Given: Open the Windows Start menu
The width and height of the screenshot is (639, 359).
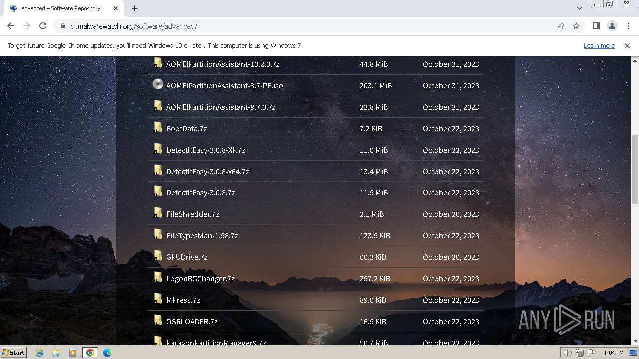Looking at the screenshot, I should (x=14, y=352).
